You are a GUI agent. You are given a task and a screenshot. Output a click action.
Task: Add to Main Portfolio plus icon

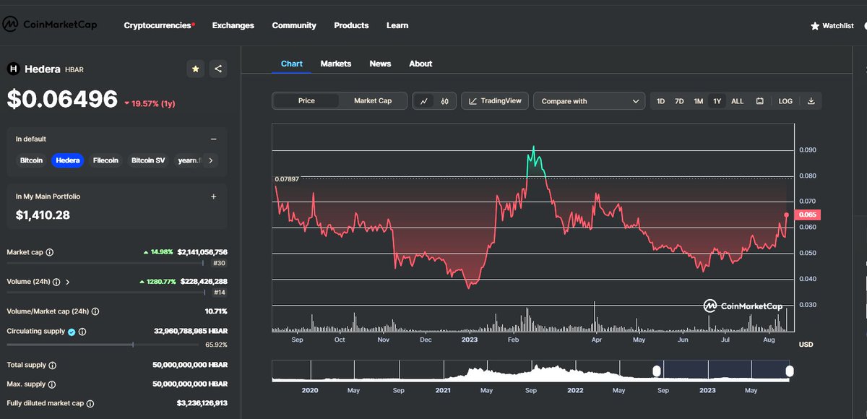[213, 196]
